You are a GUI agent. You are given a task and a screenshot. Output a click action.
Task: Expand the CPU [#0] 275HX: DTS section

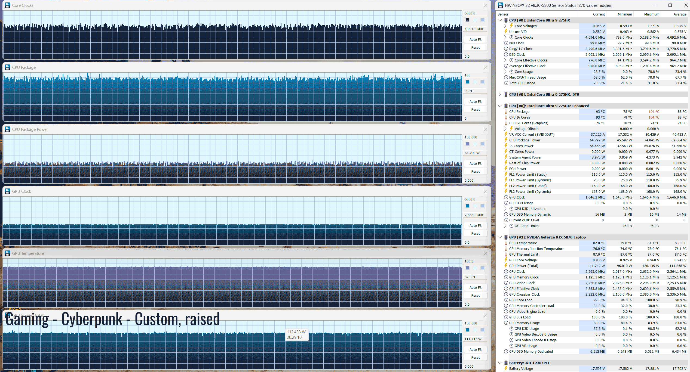pyautogui.click(x=500, y=94)
